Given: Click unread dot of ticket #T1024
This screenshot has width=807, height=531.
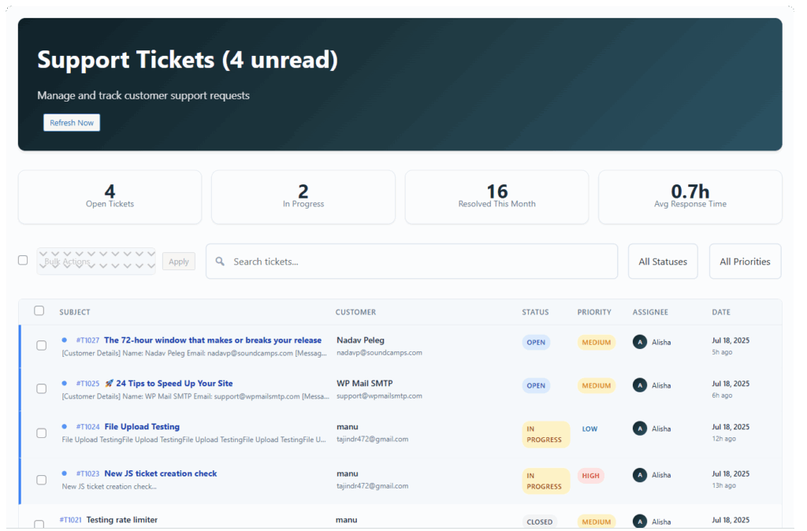Looking at the screenshot, I should (x=65, y=426).
